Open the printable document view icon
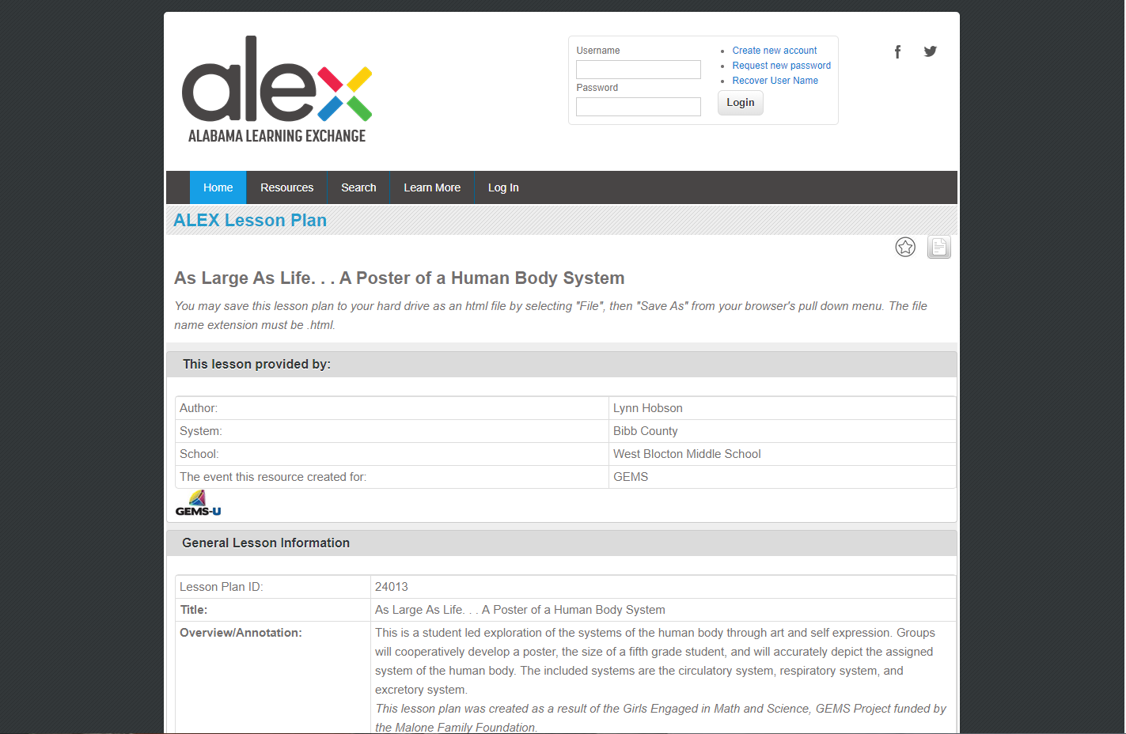Viewport: 1126px width, 734px height. [x=938, y=247]
